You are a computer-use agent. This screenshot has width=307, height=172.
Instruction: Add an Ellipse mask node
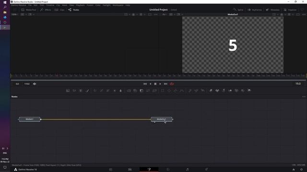pyautogui.click(x=169, y=90)
